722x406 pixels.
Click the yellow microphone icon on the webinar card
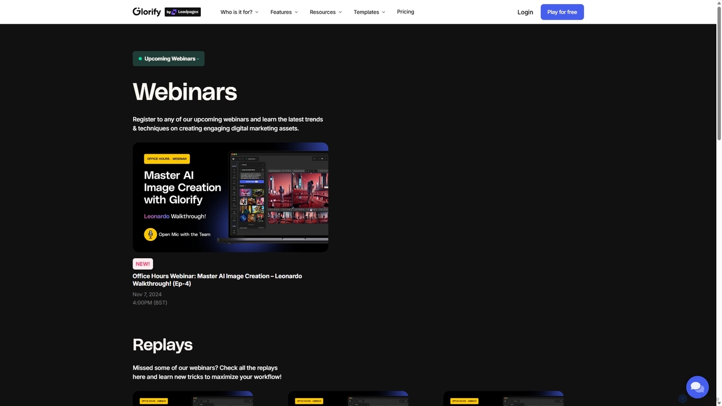pyautogui.click(x=150, y=234)
